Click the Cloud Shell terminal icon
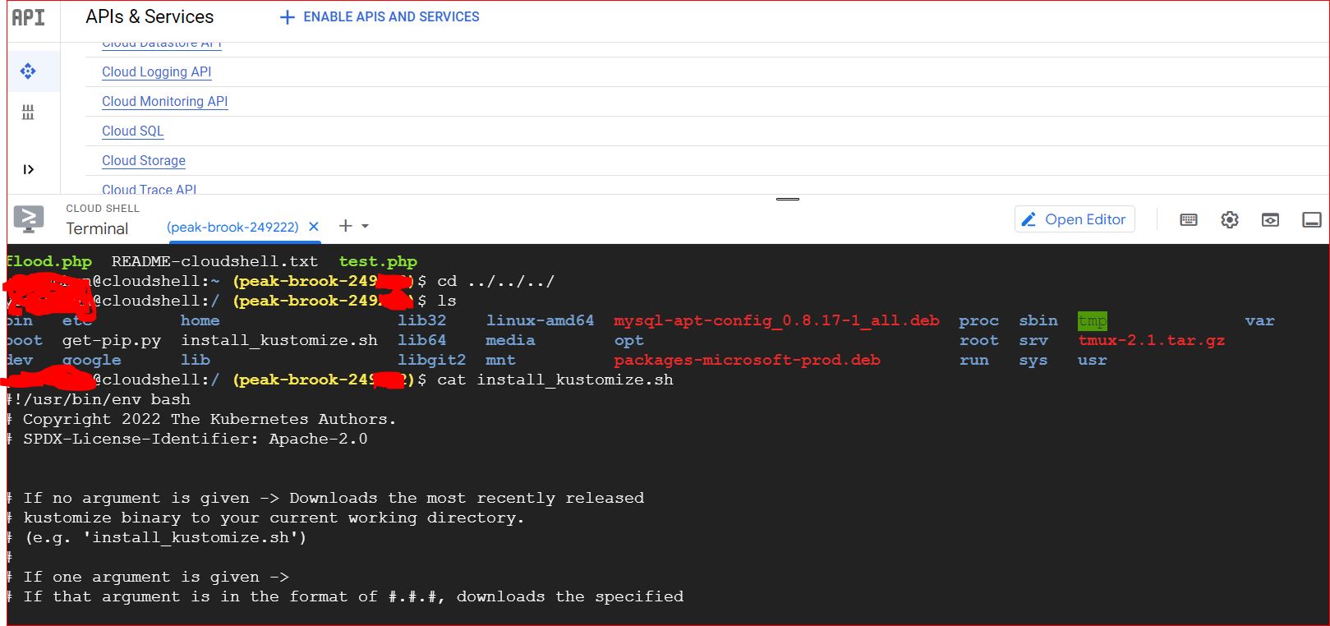Screen dimensions: 1330x626 [29, 219]
